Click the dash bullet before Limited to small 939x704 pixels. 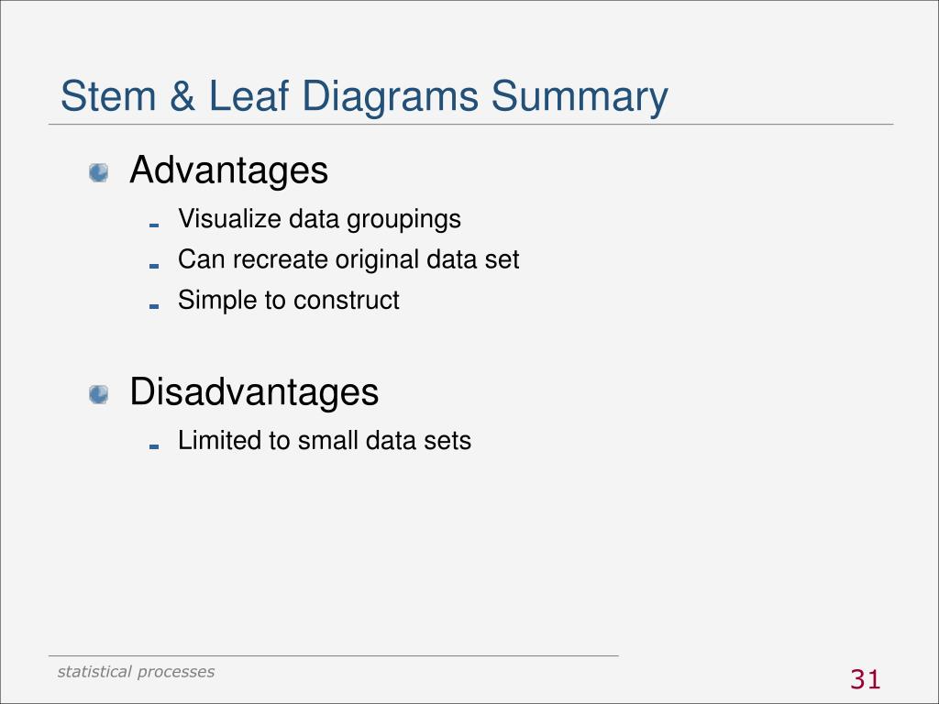(154, 446)
